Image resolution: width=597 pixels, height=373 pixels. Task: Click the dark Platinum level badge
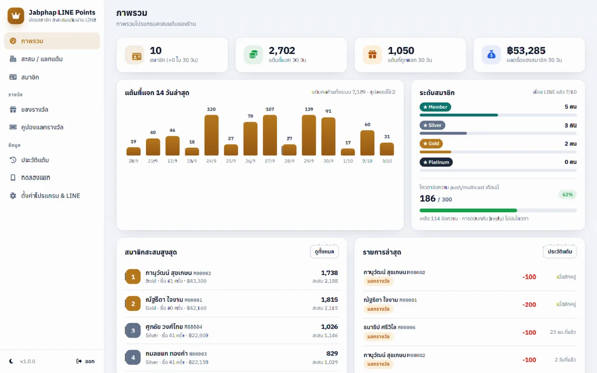pos(436,162)
